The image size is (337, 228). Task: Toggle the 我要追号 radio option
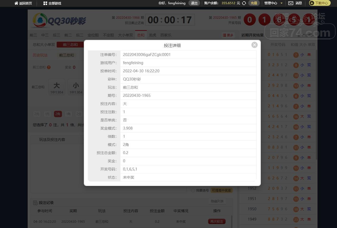tap(193, 190)
